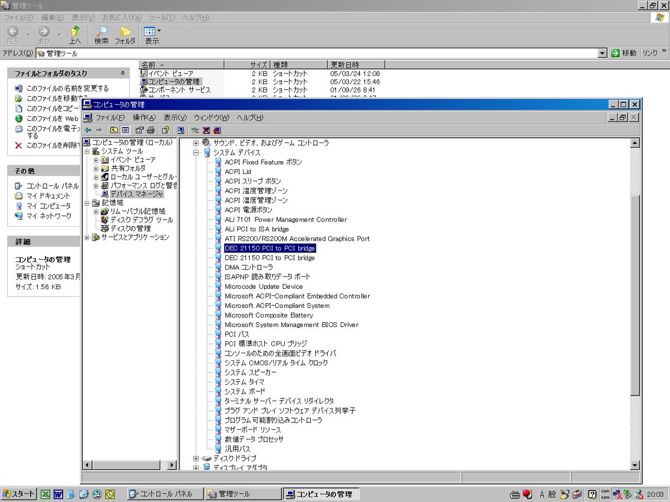Toggle the Show/Hide Console Tree icon
The width and height of the screenshot is (670, 502).
(x=125, y=130)
